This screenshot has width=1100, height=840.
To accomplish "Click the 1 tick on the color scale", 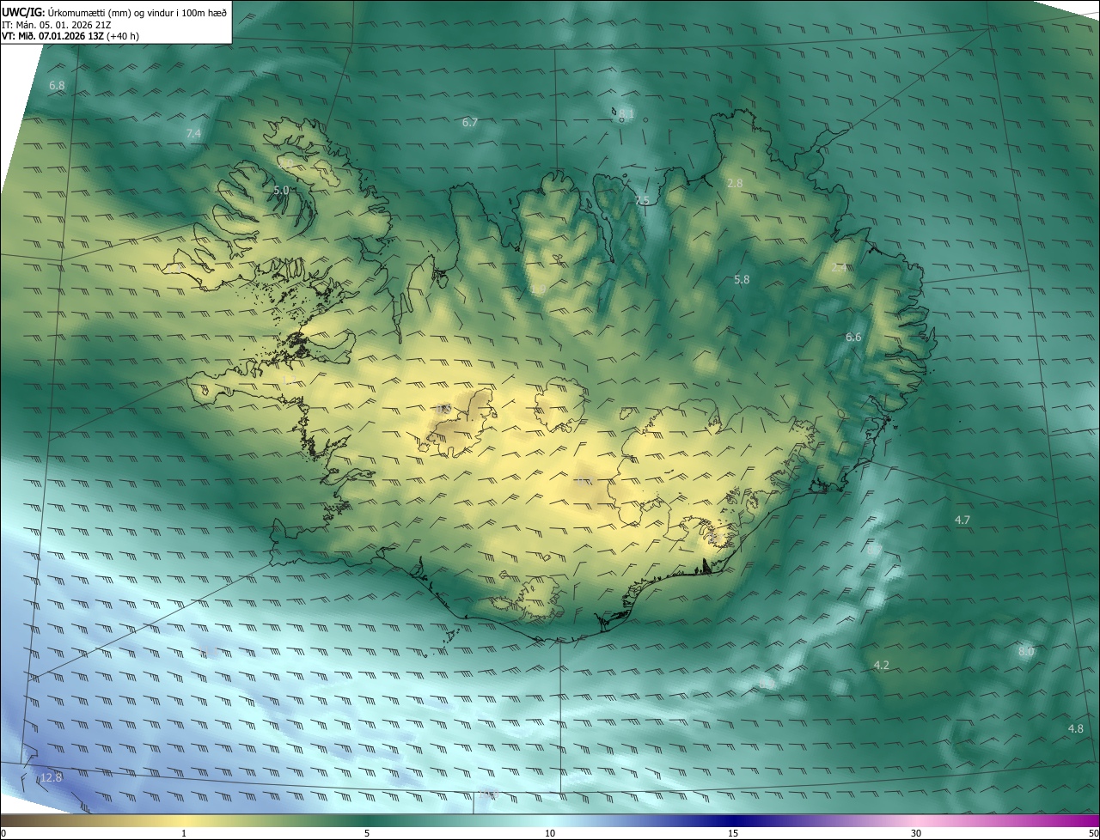I will [x=184, y=833].
